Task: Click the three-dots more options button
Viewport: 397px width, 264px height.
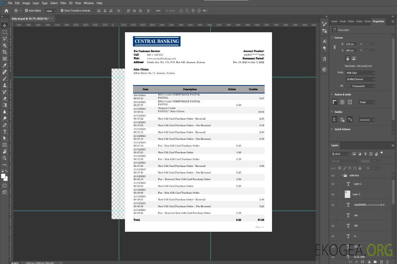Action: 158,11
